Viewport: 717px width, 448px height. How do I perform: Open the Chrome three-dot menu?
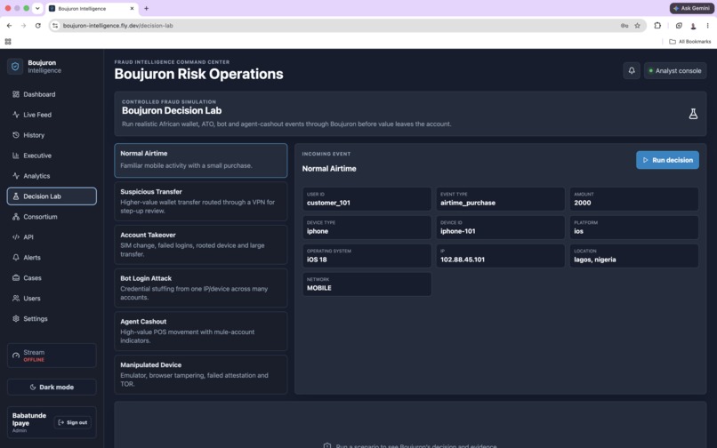[707, 26]
